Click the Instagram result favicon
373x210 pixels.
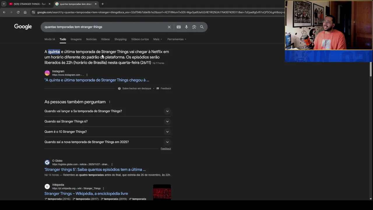point(47,73)
